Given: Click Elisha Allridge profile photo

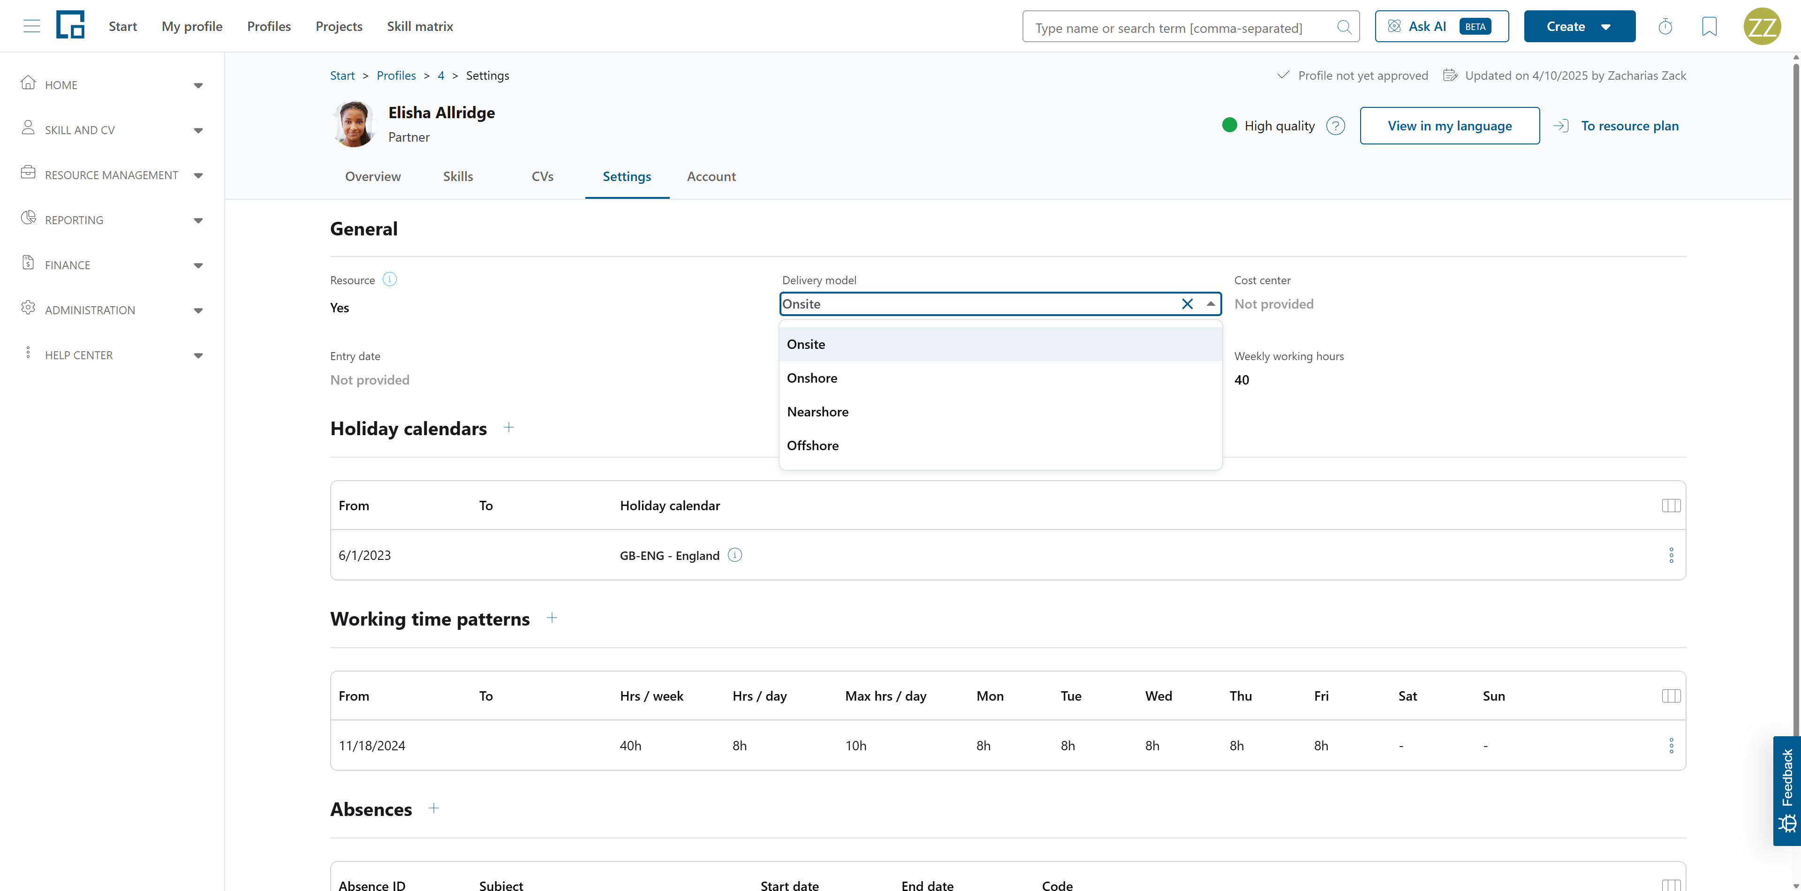Looking at the screenshot, I should pos(354,124).
